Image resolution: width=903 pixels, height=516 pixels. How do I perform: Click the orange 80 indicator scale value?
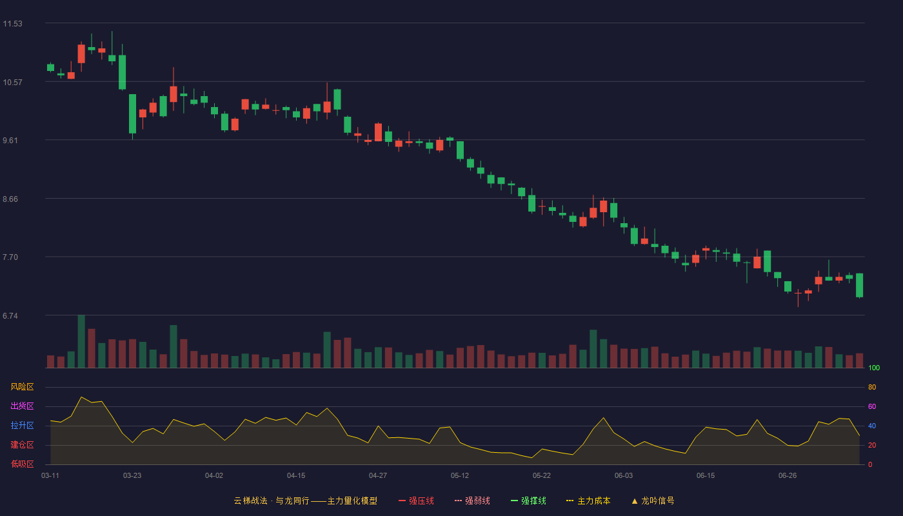[872, 387]
